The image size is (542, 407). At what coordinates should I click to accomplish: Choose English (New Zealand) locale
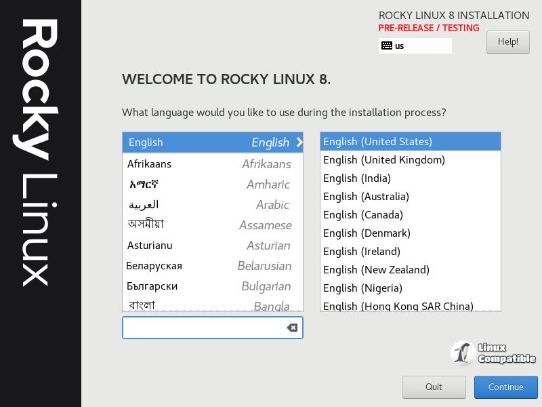pyautogui.click(x=410, y=270)
